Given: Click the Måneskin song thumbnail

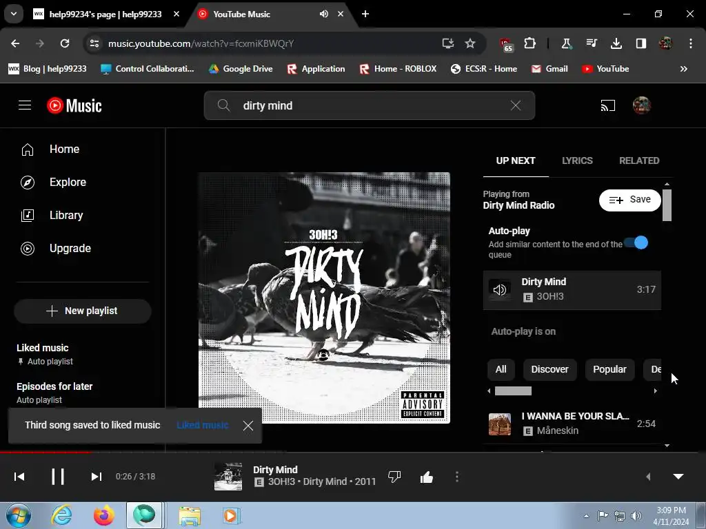Looking at the screenshot, I should pos(500,424).
